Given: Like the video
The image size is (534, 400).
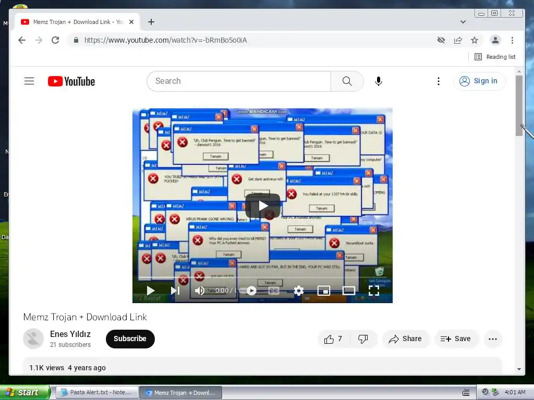Looking at the screenshot, I should coord(333,339).
